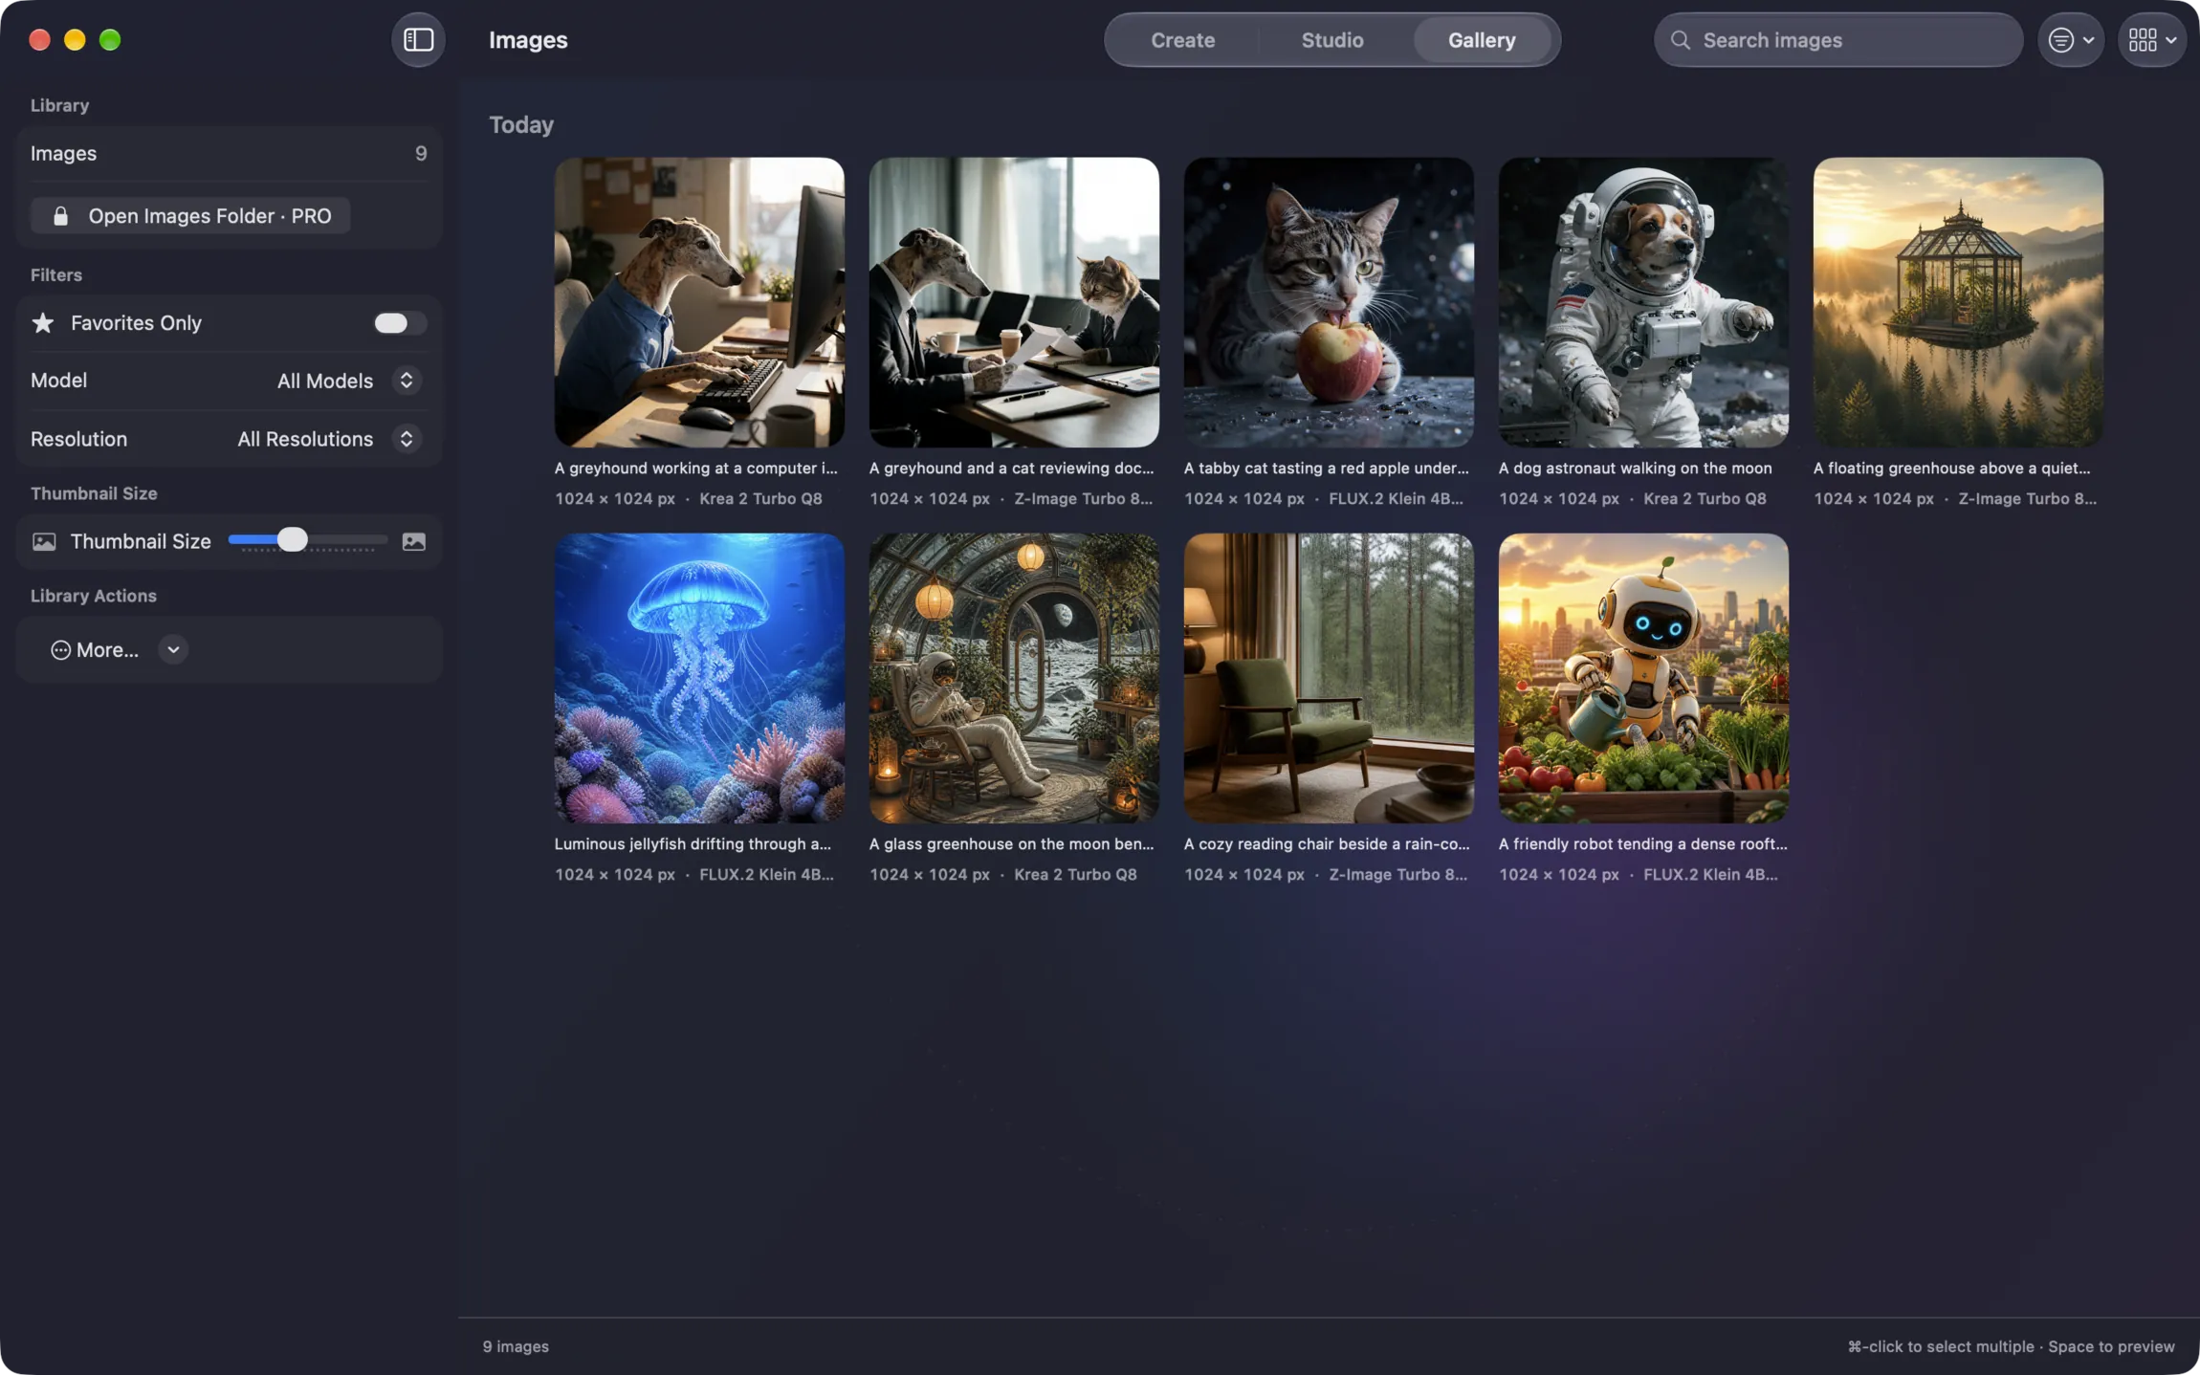Select the floating greenhouse thumbnail

click(x=1958, y=302)
